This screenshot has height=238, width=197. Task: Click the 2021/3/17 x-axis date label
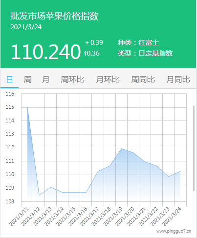tap(89, 217)
